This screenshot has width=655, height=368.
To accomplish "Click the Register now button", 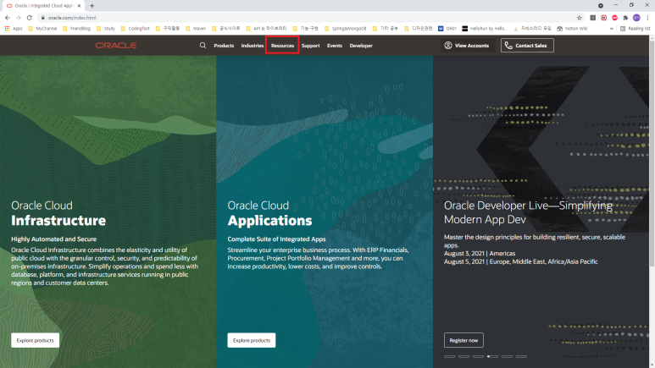I will [x=463, y=340].
